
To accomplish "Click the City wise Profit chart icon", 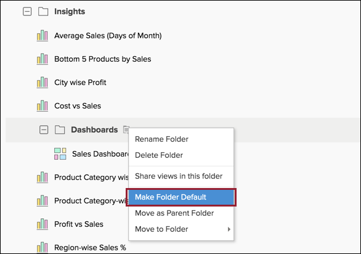I will tap(43, 82).
